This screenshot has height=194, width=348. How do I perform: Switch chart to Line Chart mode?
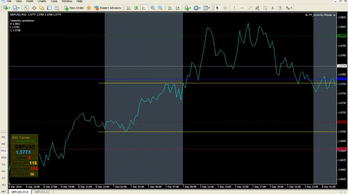[x=144, y=8]
